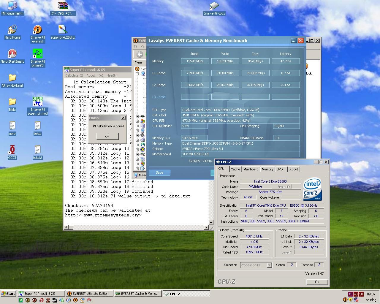Click the Windows Messenger quick launch icon
This screenshot has width=380, height=304.
click(x=62, y=300)
